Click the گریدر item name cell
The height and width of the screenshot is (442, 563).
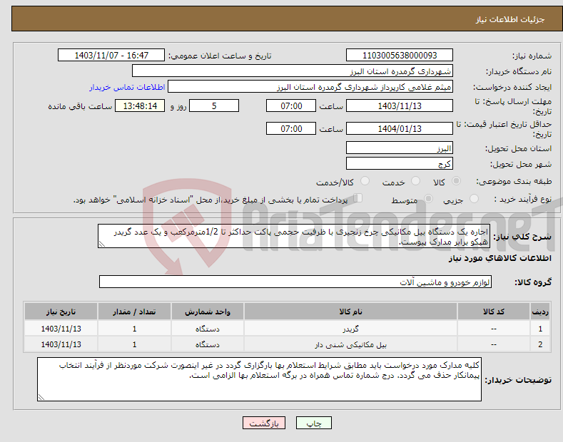[350, 328]
